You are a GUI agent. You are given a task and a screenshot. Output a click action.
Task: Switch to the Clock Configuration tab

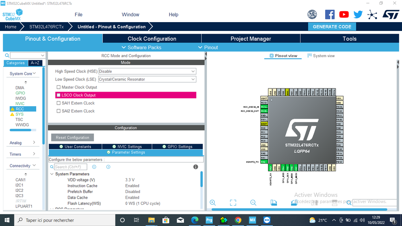pos(152,39)
